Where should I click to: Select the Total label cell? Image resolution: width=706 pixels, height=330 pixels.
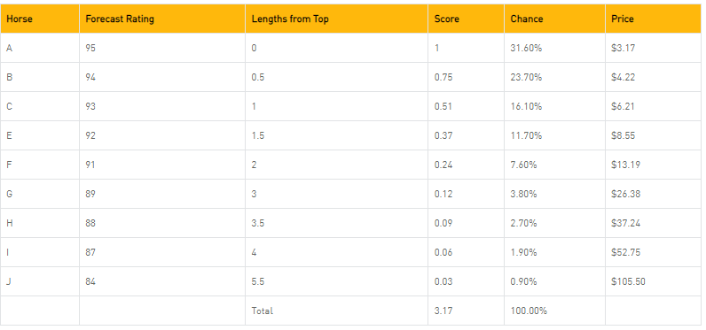point(336,311)
